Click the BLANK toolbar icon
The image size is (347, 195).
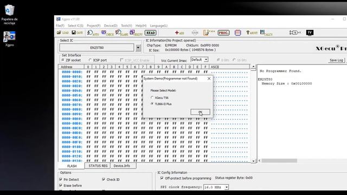click(121, 33)
